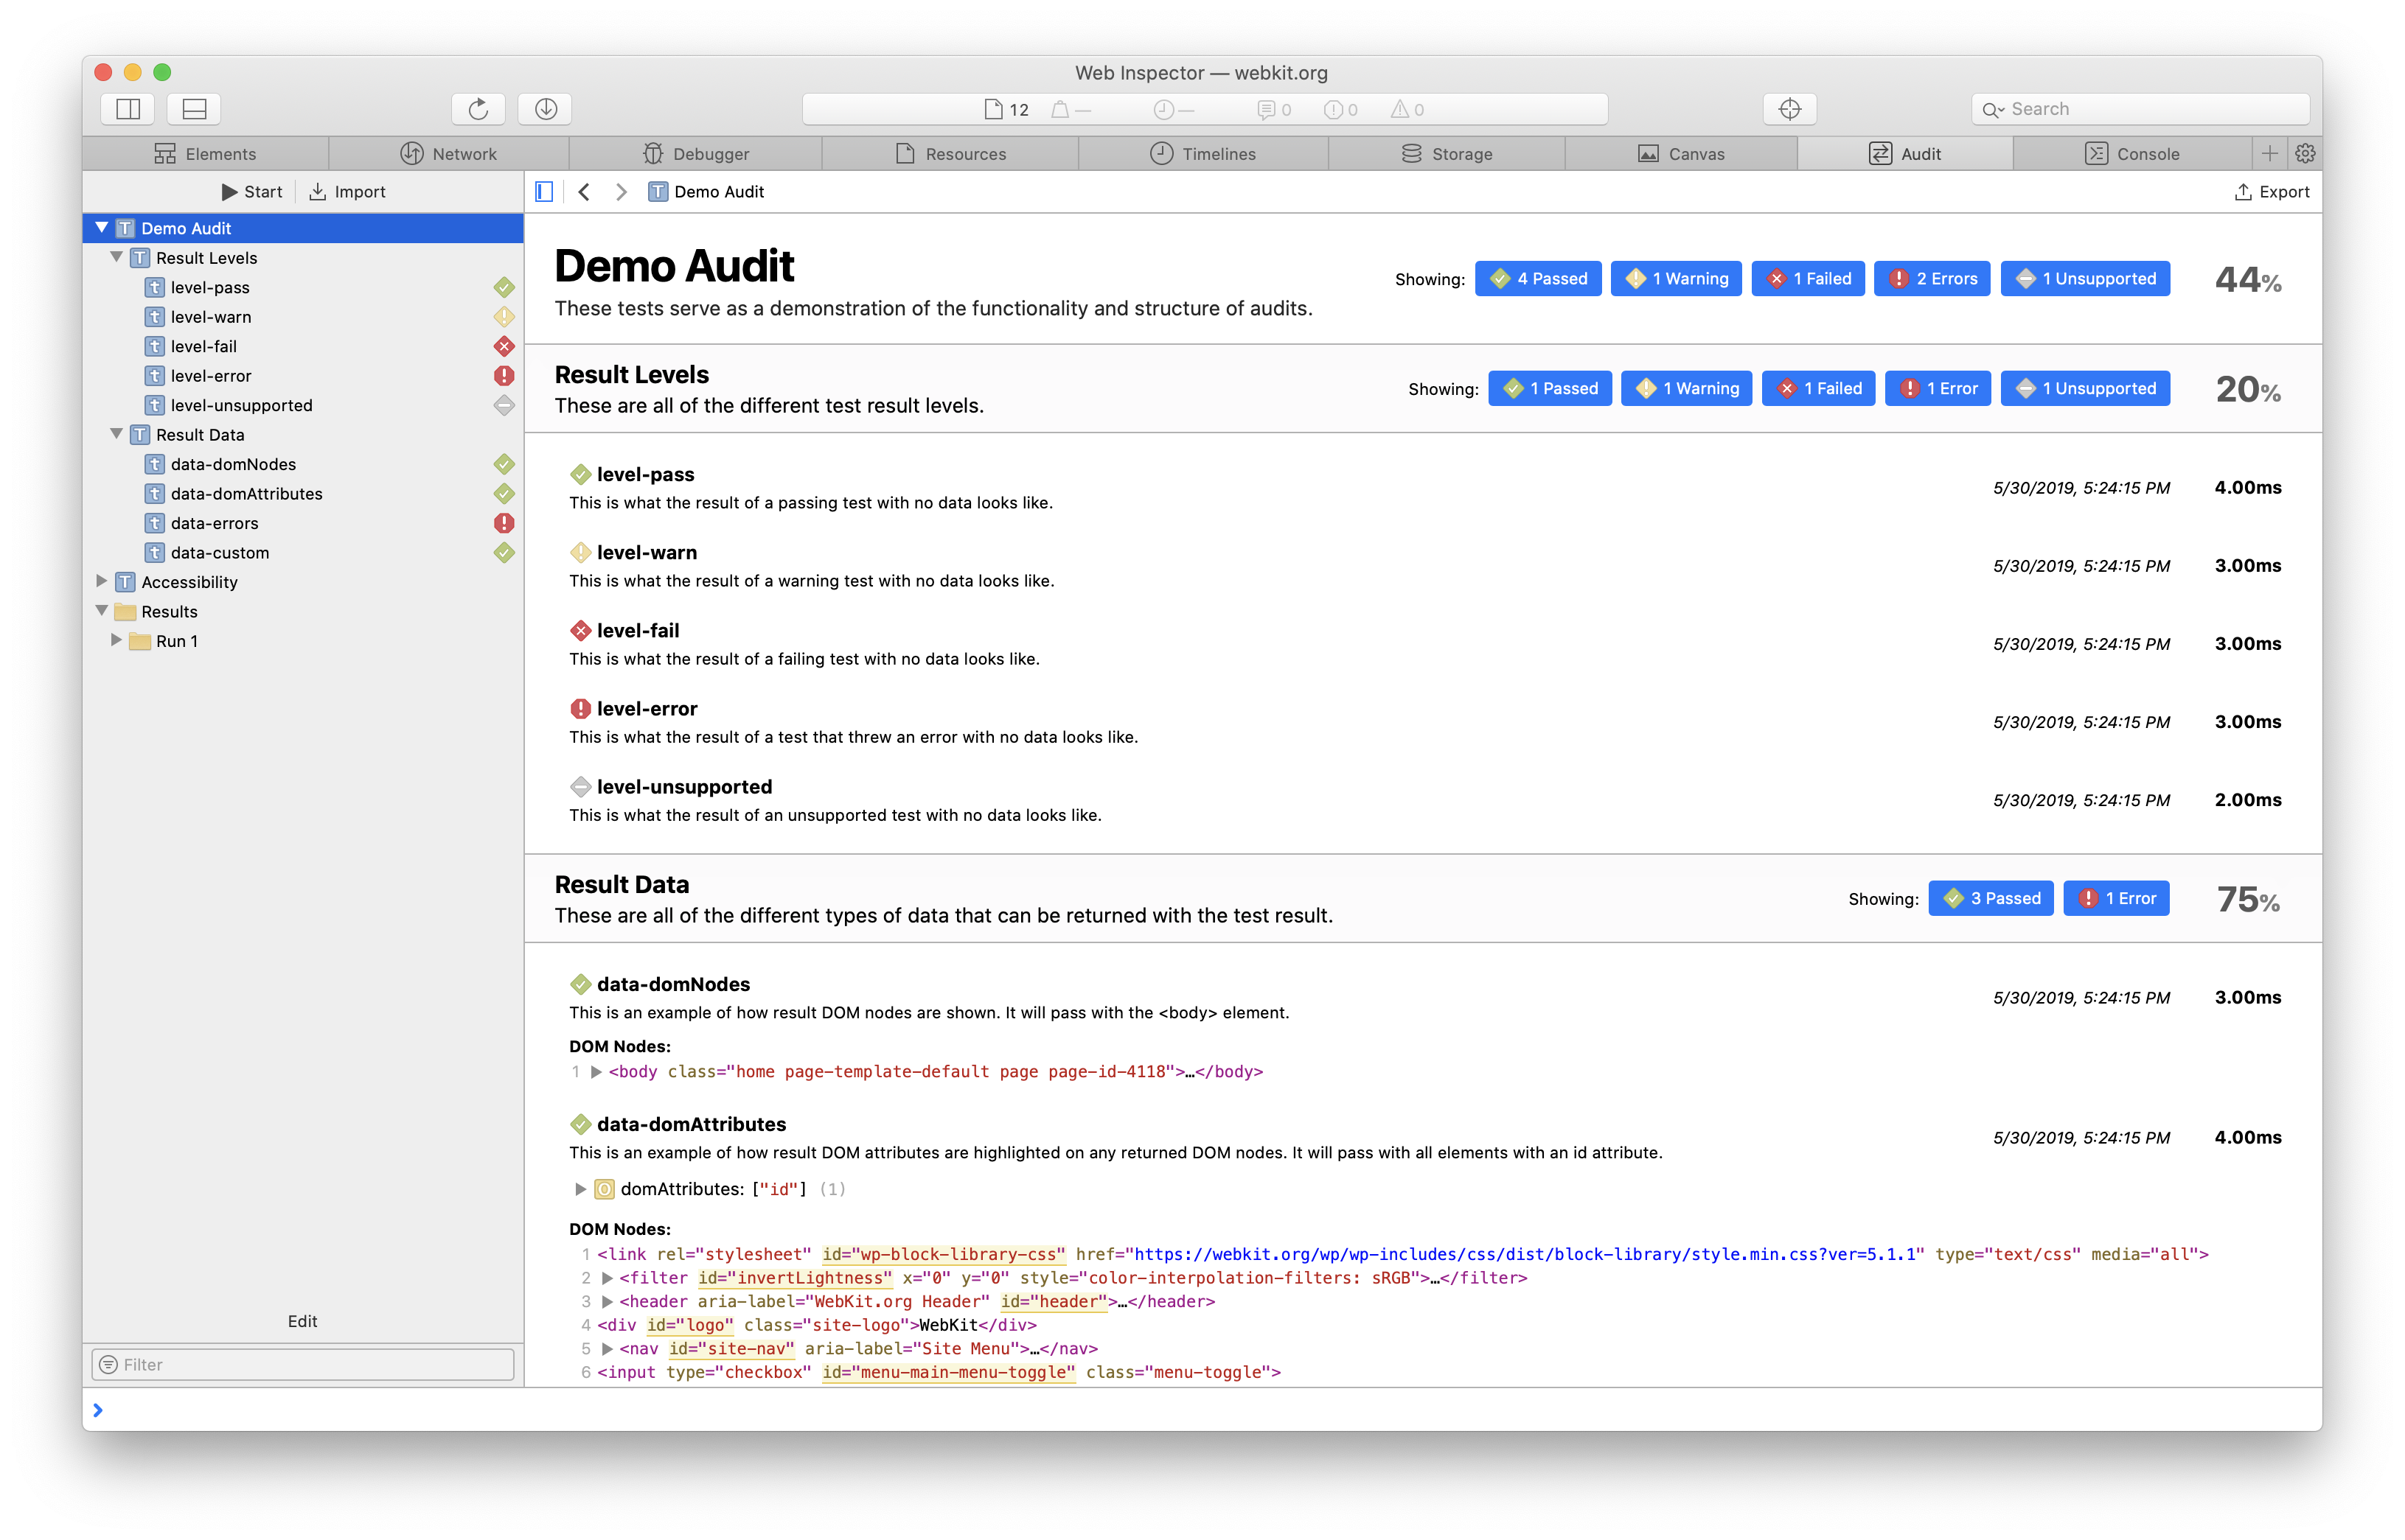Toggle the 4 Passed filter for Demo Audit
The height and width of the screenshot is (1540, 2405).
pyautogui.click(x=1538, y=278)
